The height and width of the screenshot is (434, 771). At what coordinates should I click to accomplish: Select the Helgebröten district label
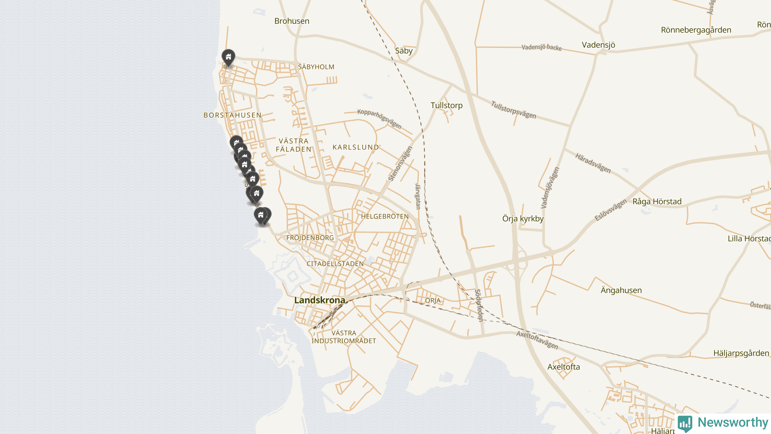click(385, 216)
